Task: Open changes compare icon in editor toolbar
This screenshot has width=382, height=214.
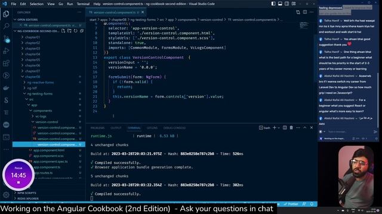Action: pyautogui.click(x=298, y=12)
